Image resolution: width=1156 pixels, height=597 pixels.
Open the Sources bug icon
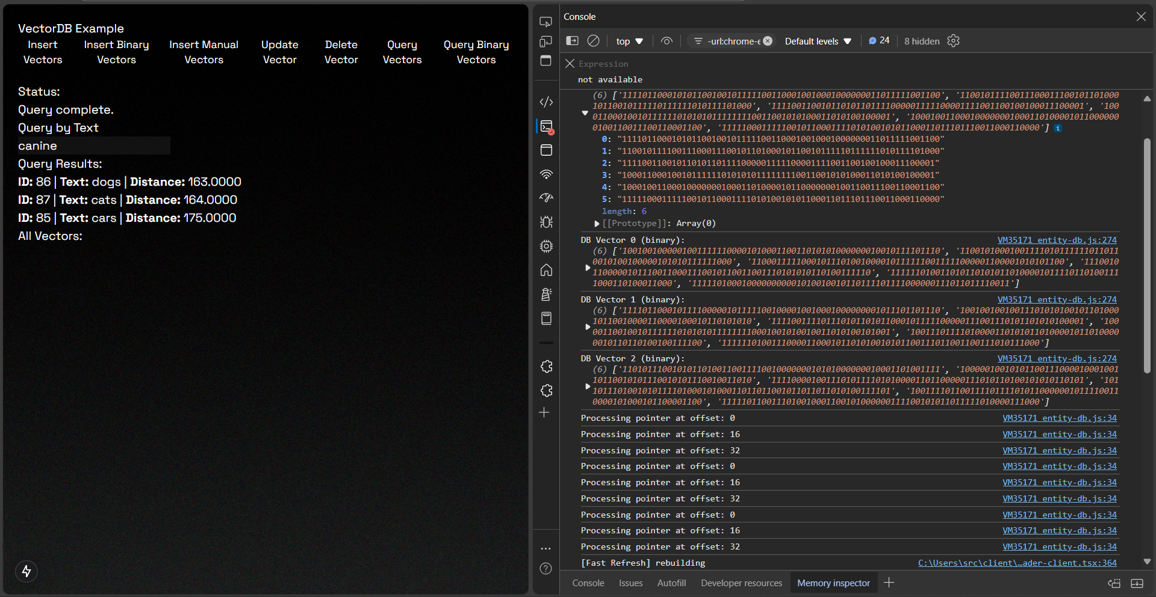[546, 222]
